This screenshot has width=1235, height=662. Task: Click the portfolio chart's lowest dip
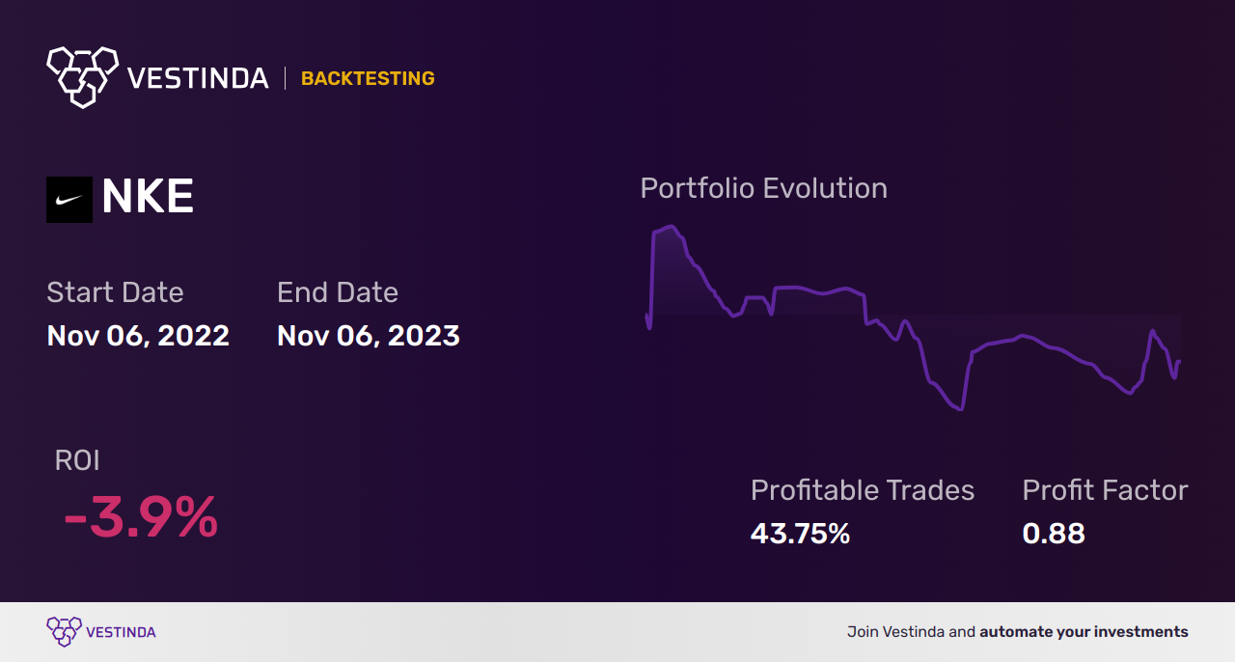pyautogui.click(x=960, y=409)
